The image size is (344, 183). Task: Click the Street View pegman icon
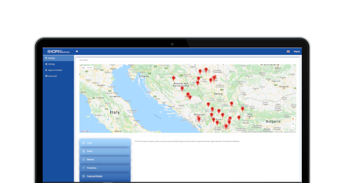[293, 118]
